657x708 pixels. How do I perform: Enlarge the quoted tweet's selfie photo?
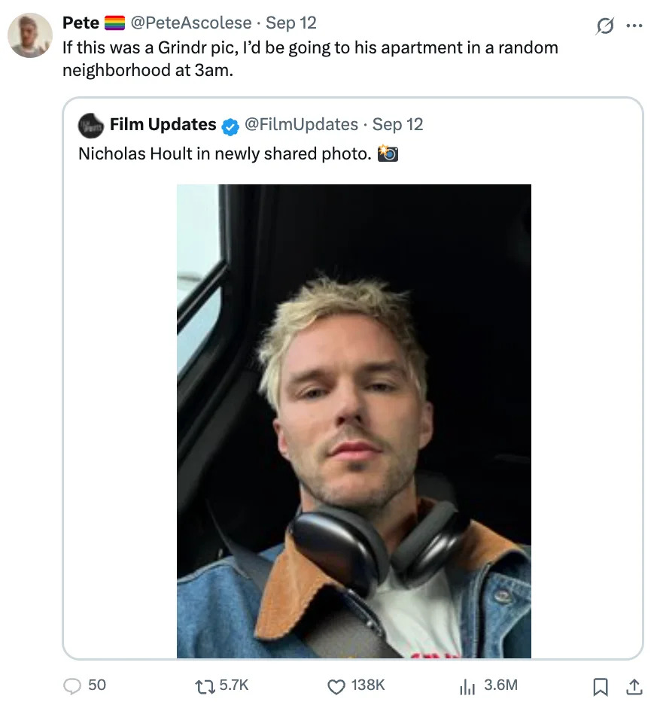point(354,421)
